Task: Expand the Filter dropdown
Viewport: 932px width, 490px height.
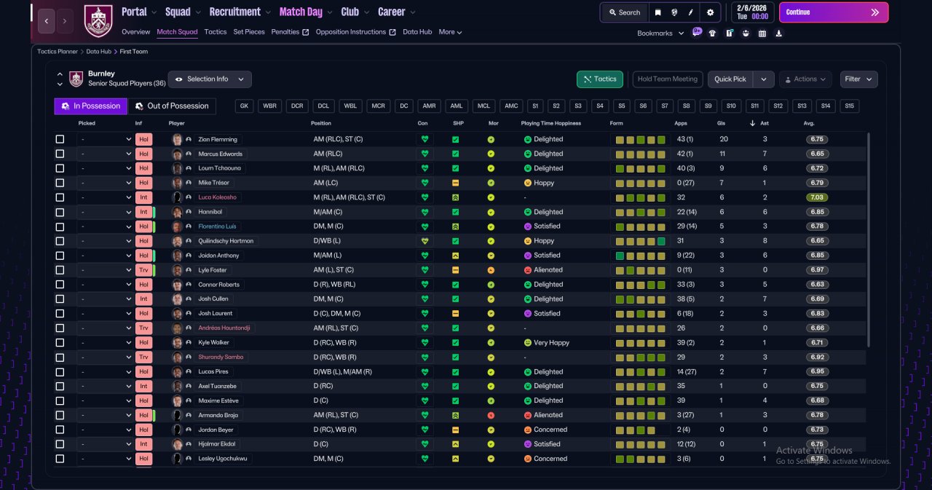Action: click(x=859, y=79)
